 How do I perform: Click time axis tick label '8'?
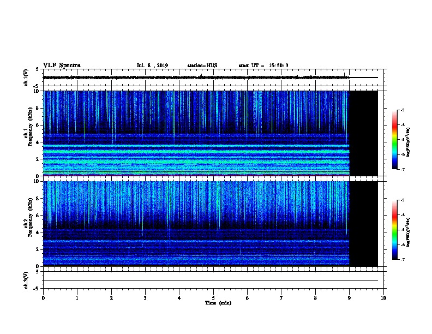[x=315, y=298]
